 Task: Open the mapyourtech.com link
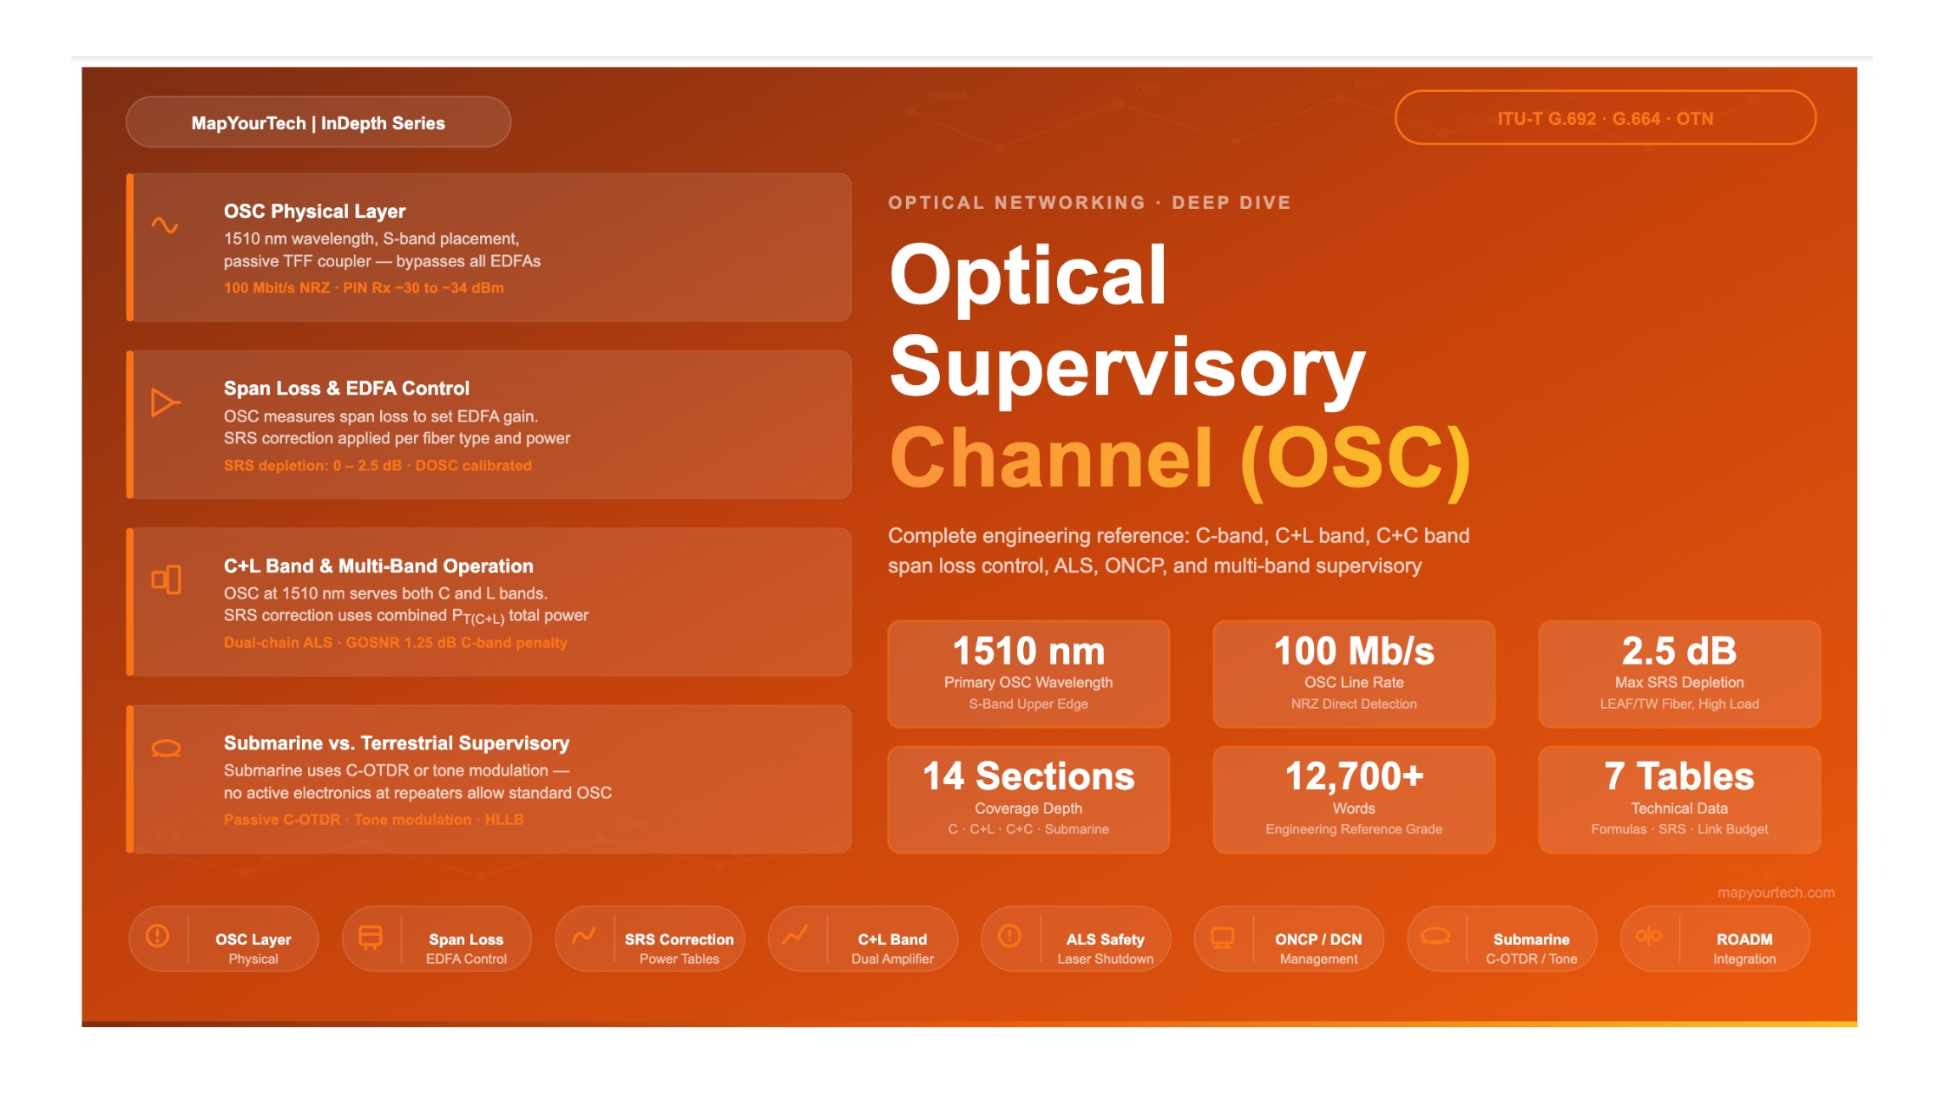point(1776,893)
